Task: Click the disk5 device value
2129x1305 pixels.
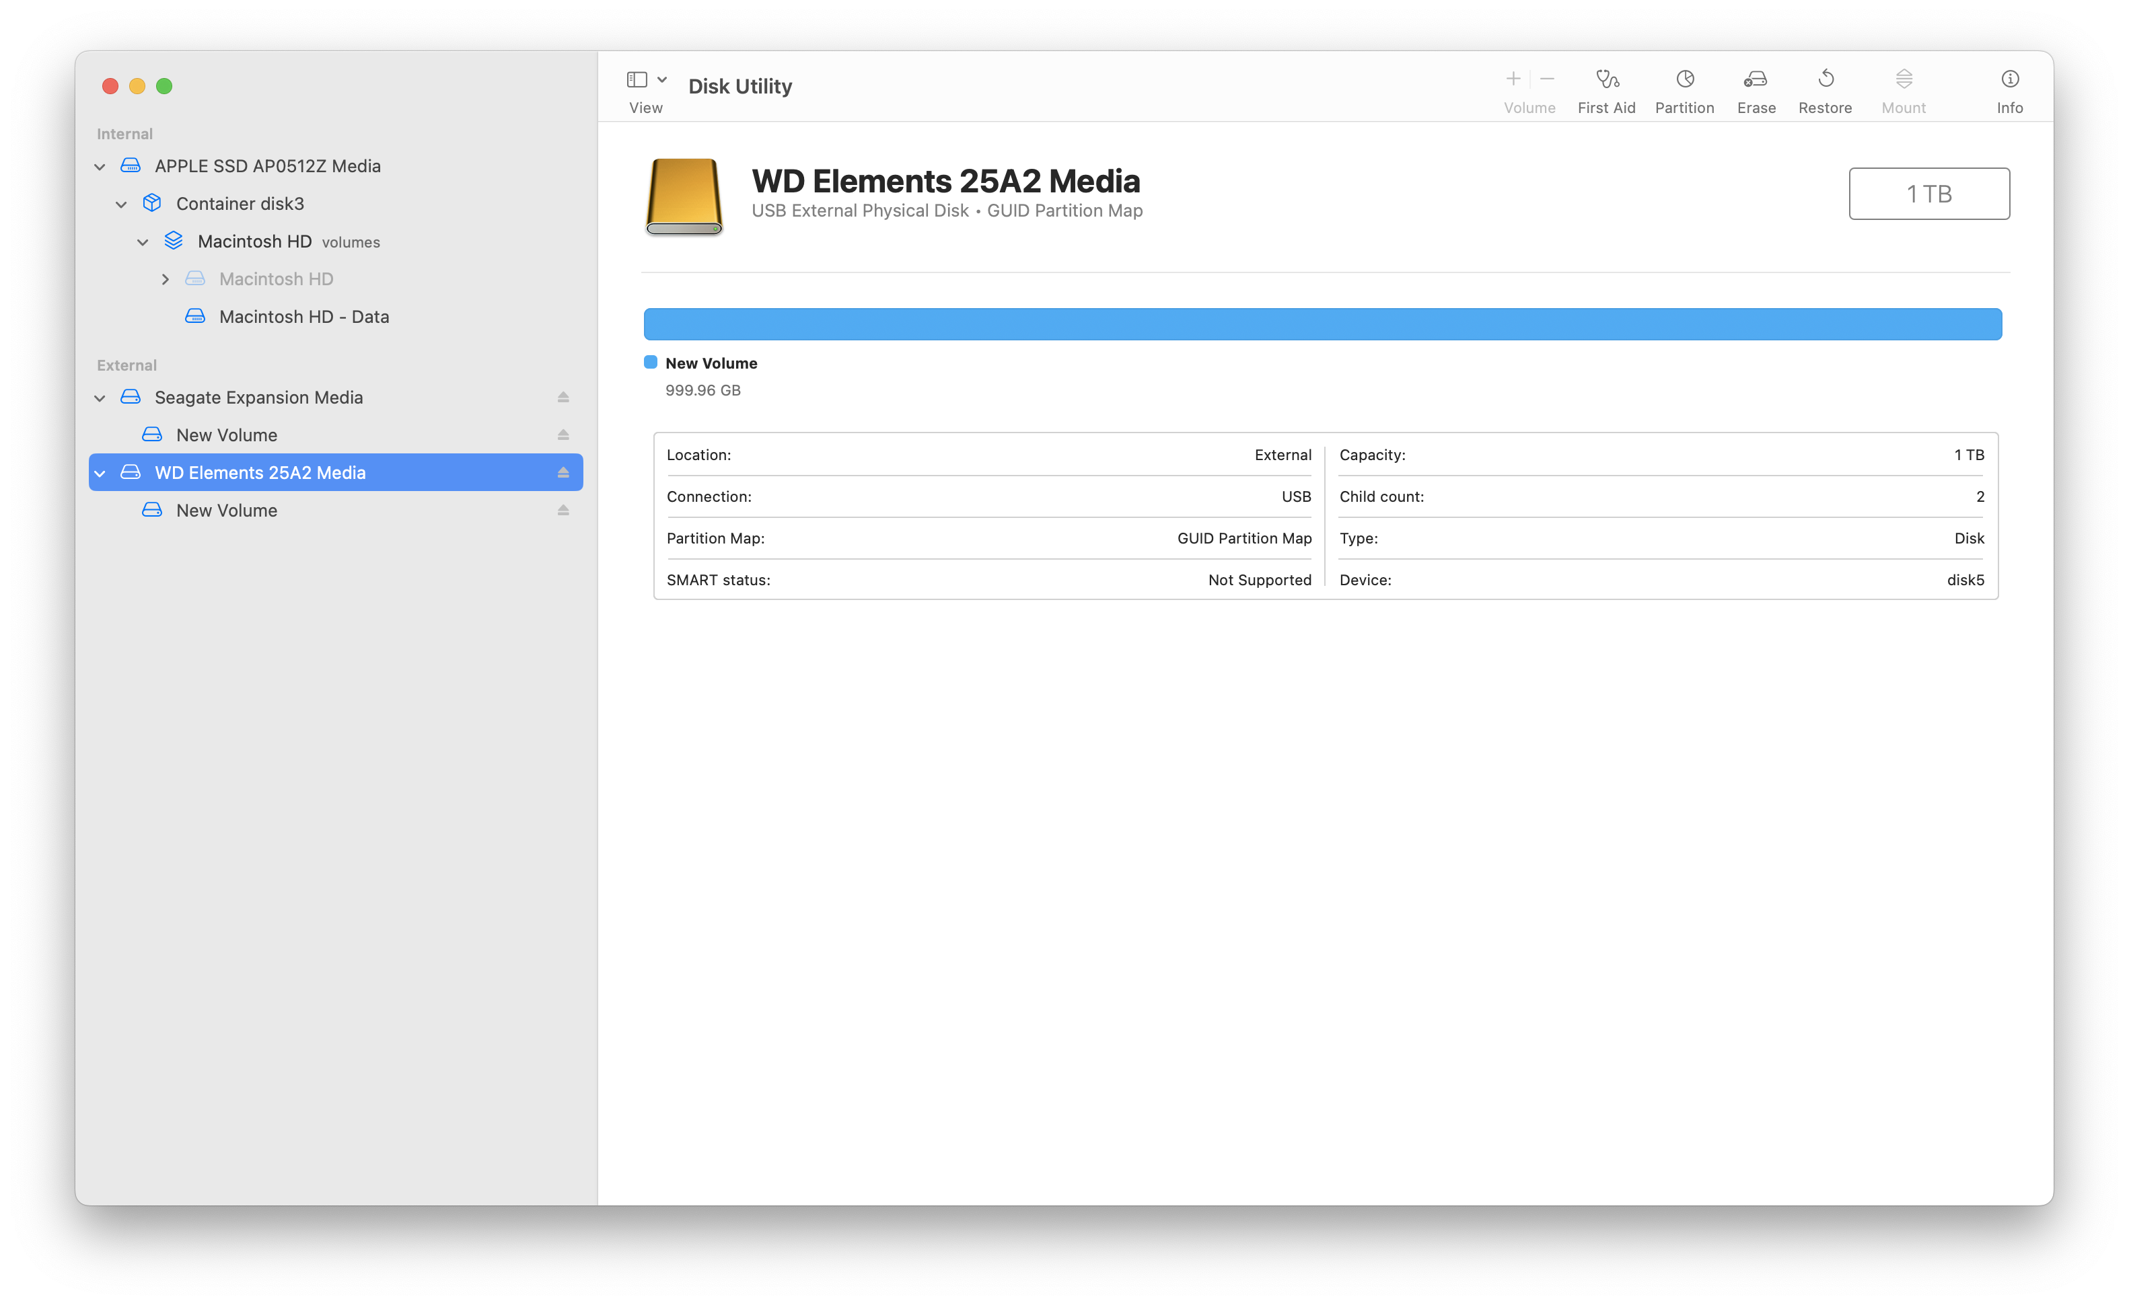Action: point(1965,581)
